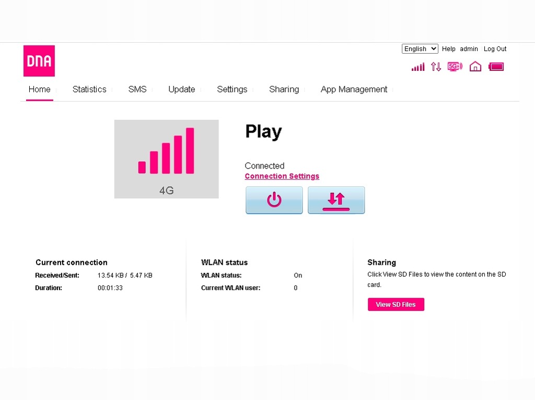This screenshot has height=400, width=535.
Task: Open the Update tab
Action: (181, 89)
